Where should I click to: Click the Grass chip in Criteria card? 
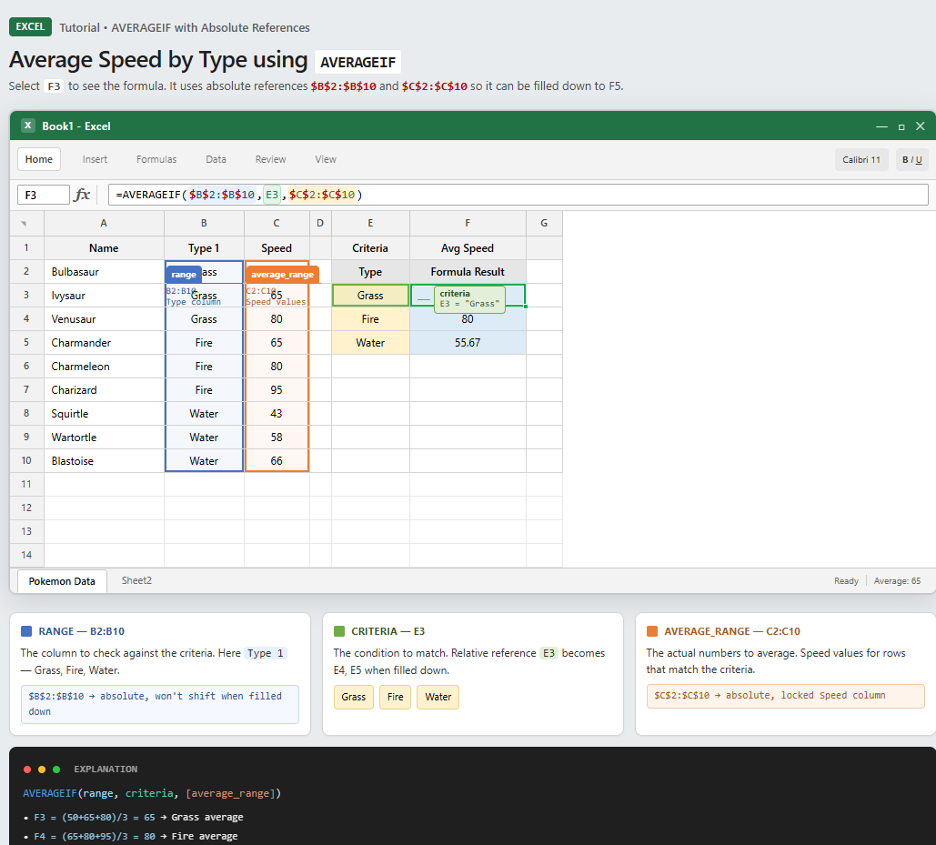[x=353, y=697]
